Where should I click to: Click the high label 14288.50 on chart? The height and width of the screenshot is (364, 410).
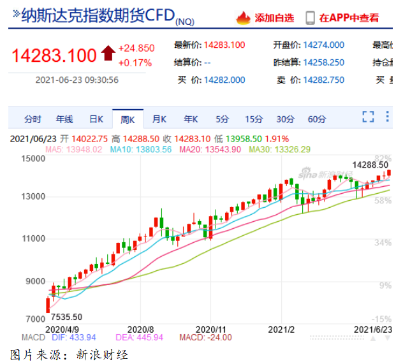370,164
